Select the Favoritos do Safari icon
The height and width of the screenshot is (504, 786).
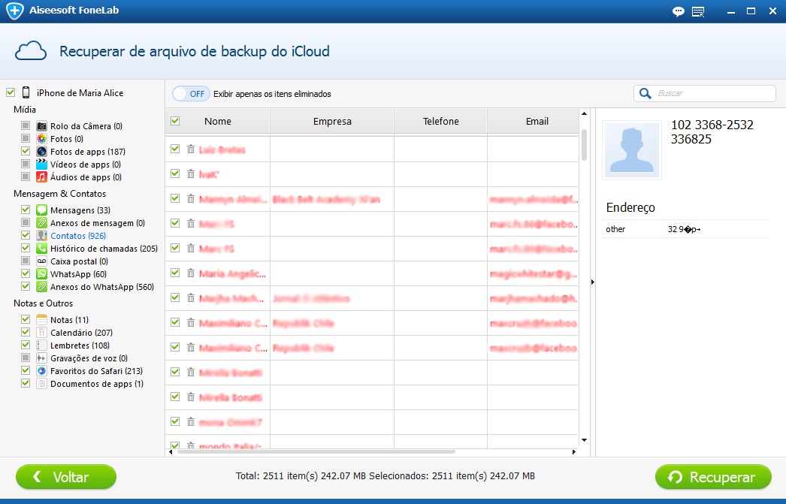(x=41, y=371)
